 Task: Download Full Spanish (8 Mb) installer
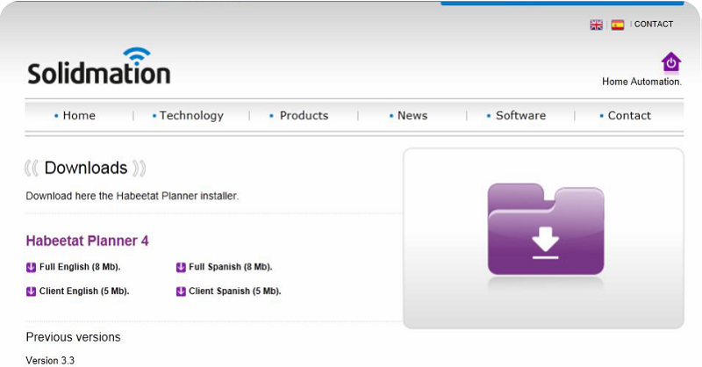(x=231, y=267)
